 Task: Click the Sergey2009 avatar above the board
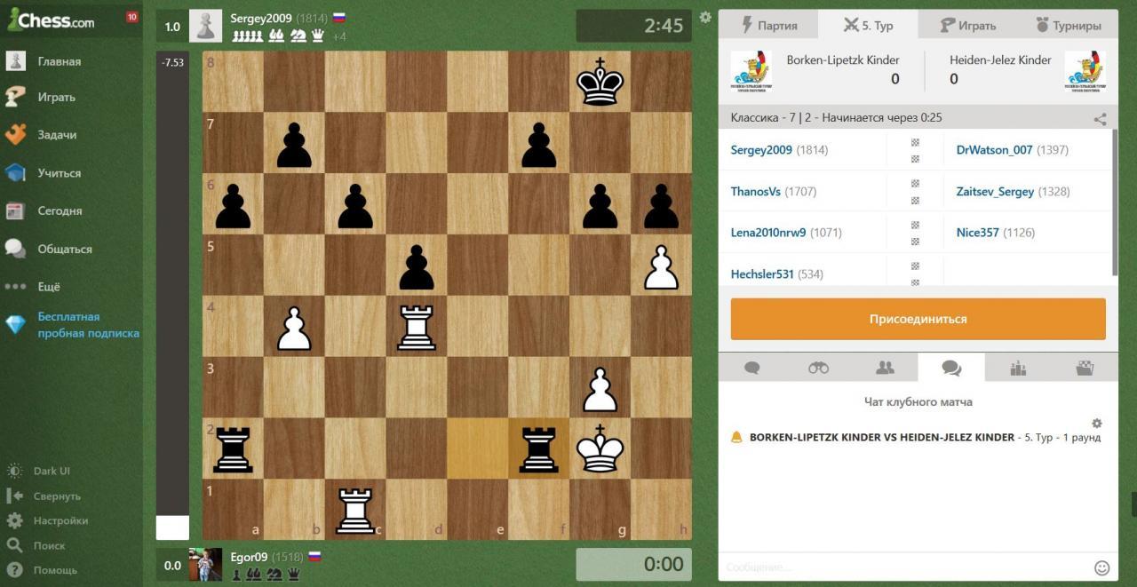pyautogui.click(x=205, y=26)
